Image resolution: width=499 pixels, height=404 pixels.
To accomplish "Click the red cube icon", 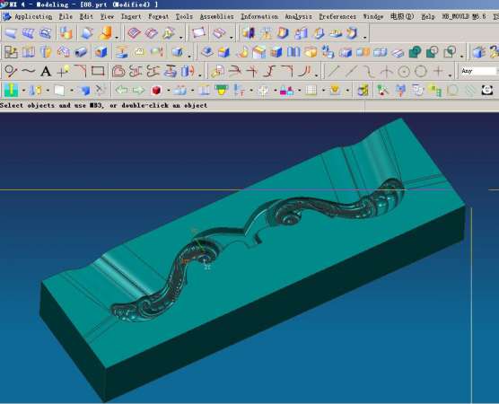I will (x=156, y=91).
